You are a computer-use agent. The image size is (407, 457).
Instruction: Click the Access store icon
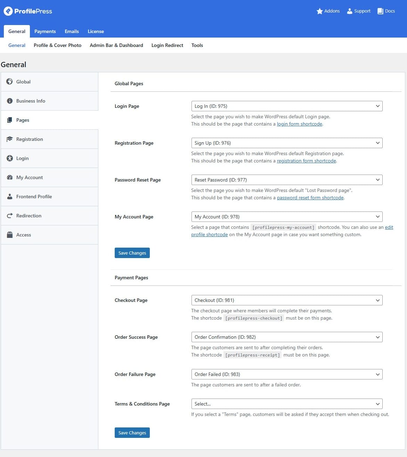(10, 235)
